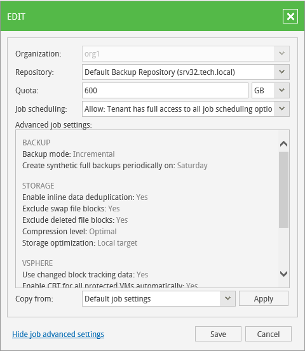This screenshot has width=305, height=351.
Task: Click the Quota value field showing 600
Action: coord(165,90)
